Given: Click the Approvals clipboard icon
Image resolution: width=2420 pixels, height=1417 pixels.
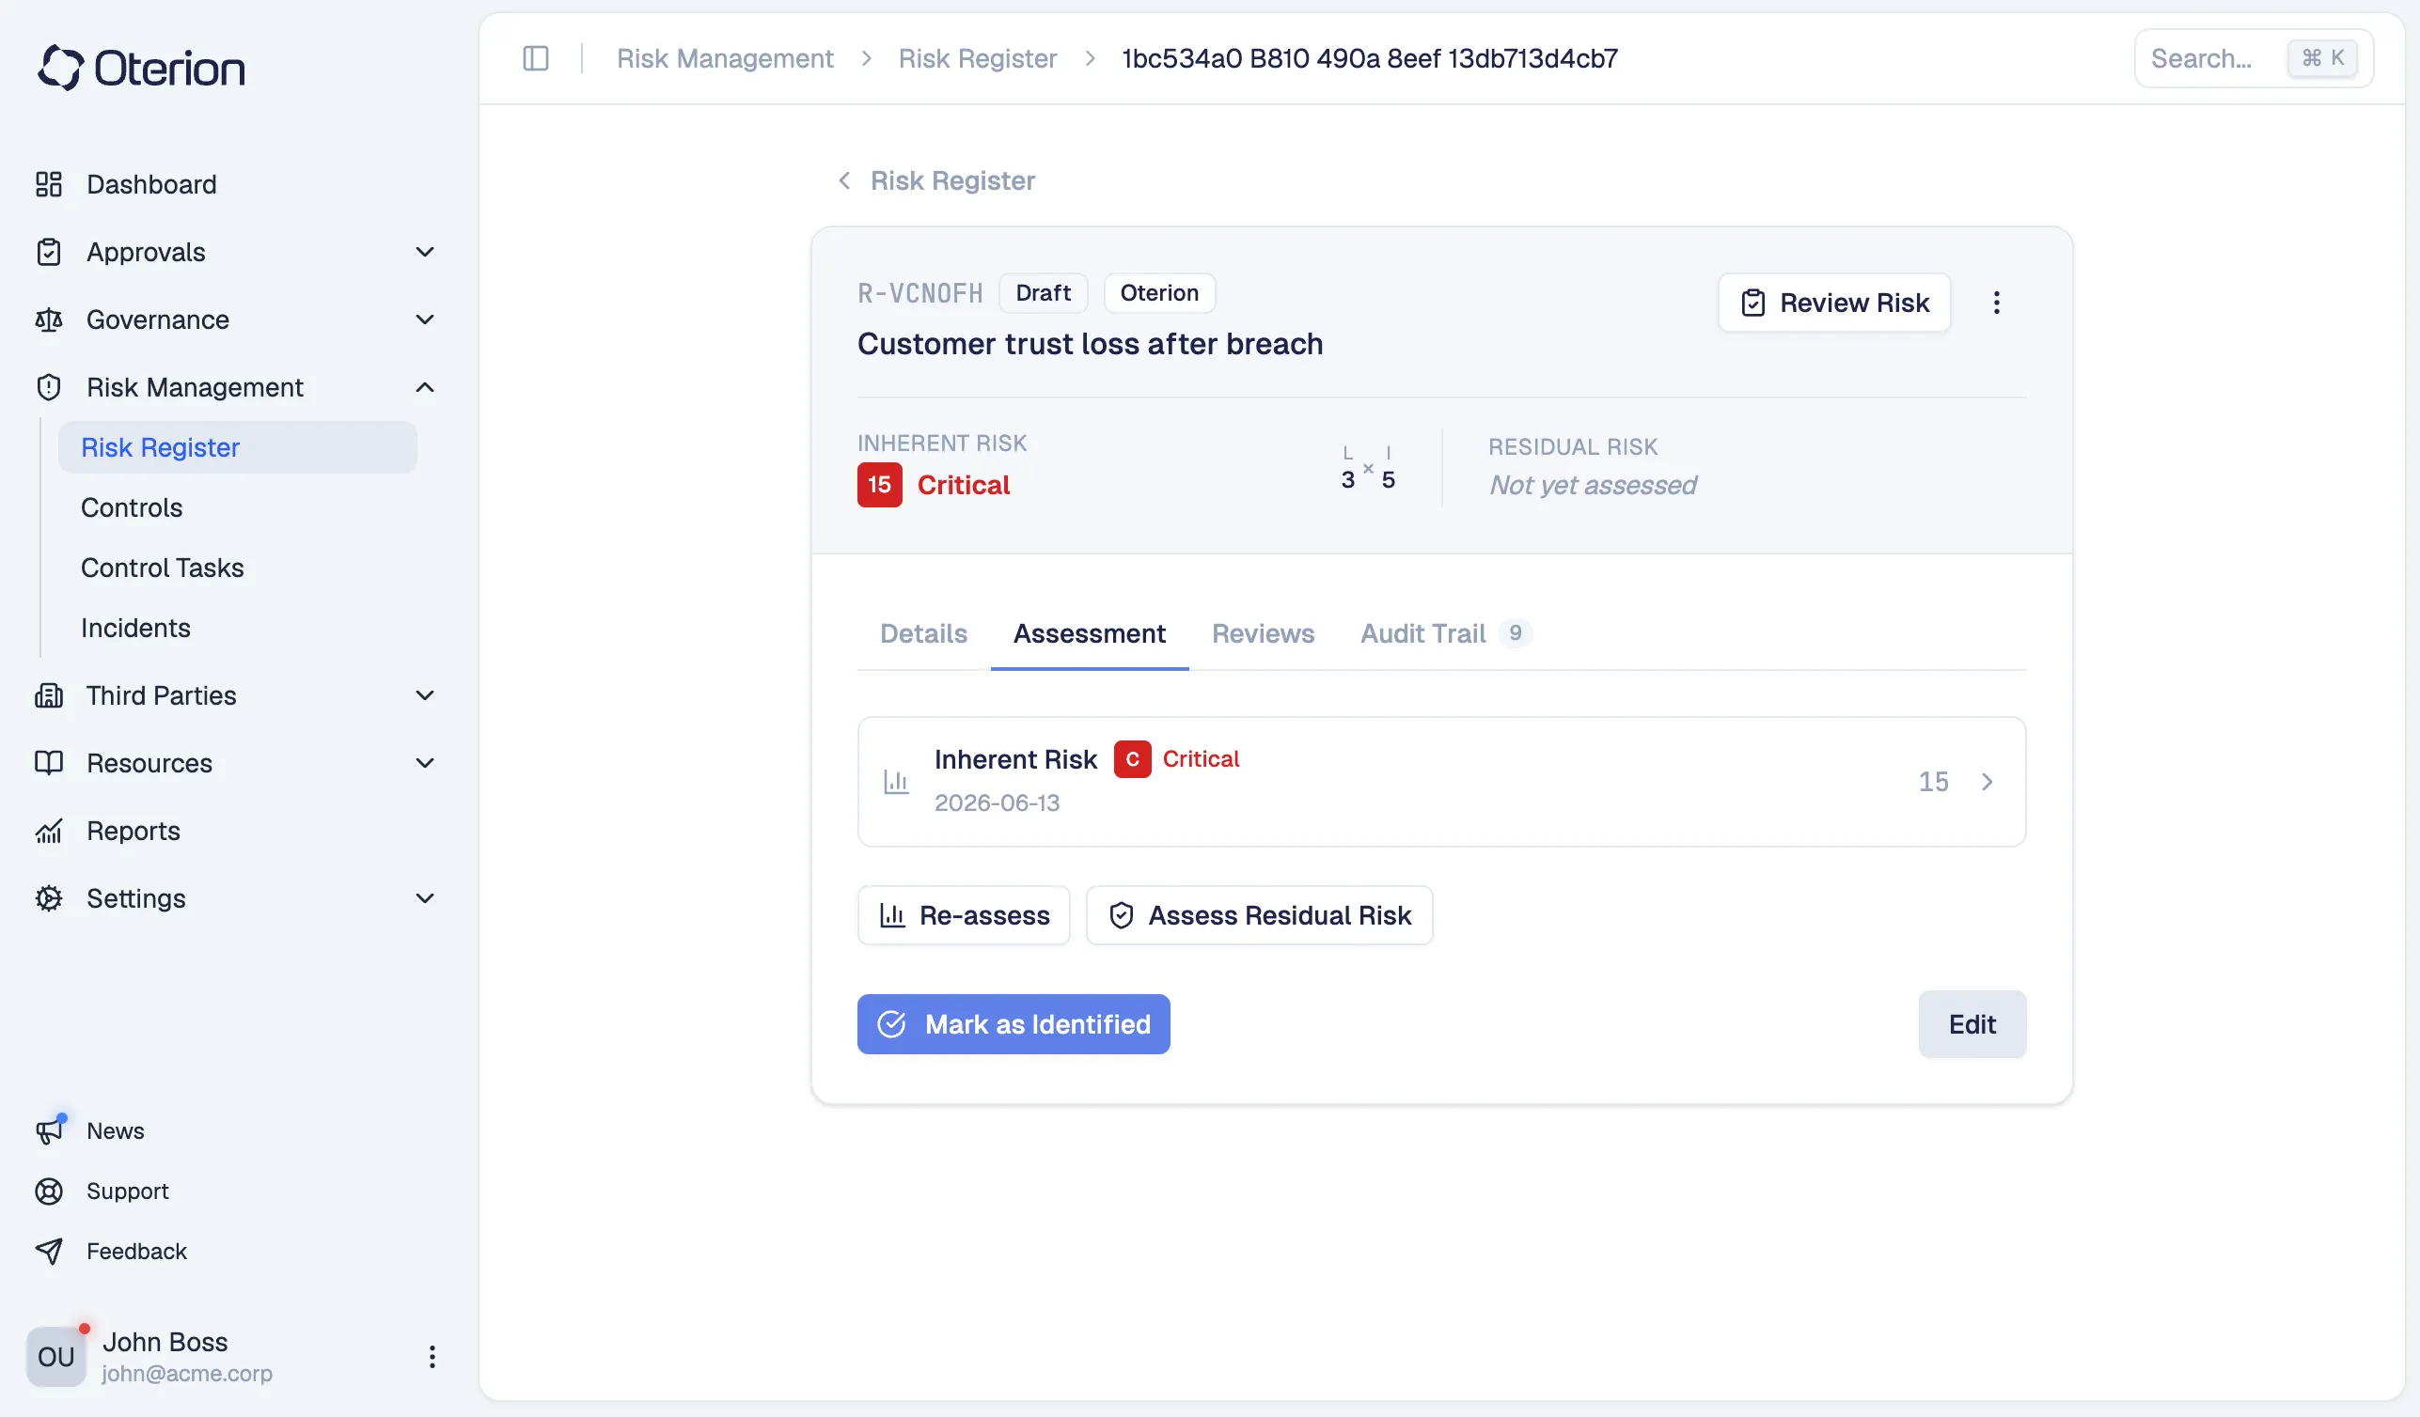Looking at the screenshot, I should click(49, 252).
